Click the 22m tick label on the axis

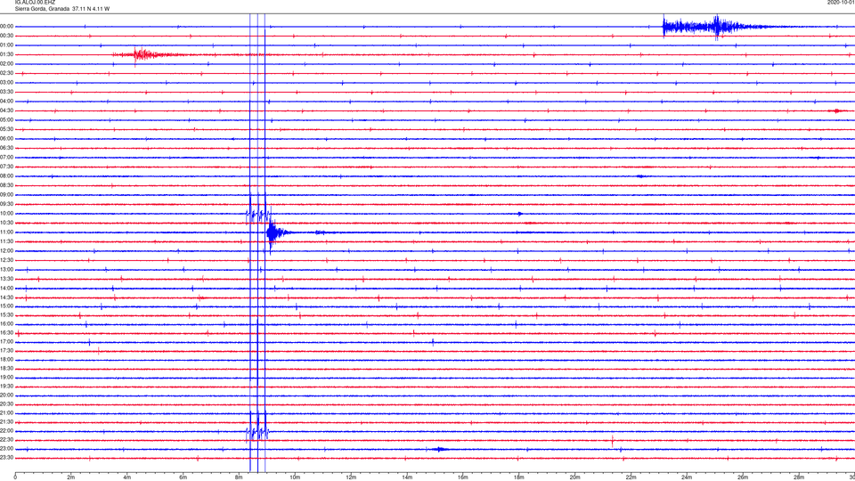[631, 477]
